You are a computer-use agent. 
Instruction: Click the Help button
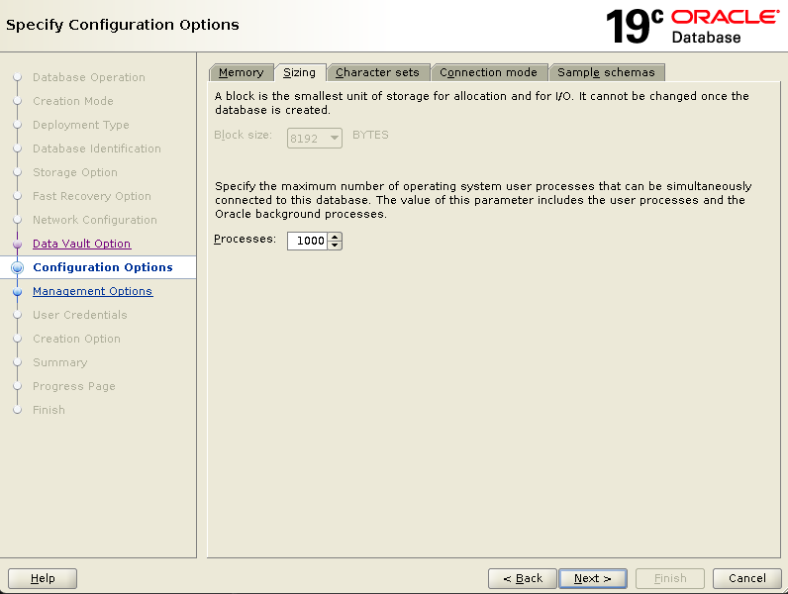tap(43, 578)
